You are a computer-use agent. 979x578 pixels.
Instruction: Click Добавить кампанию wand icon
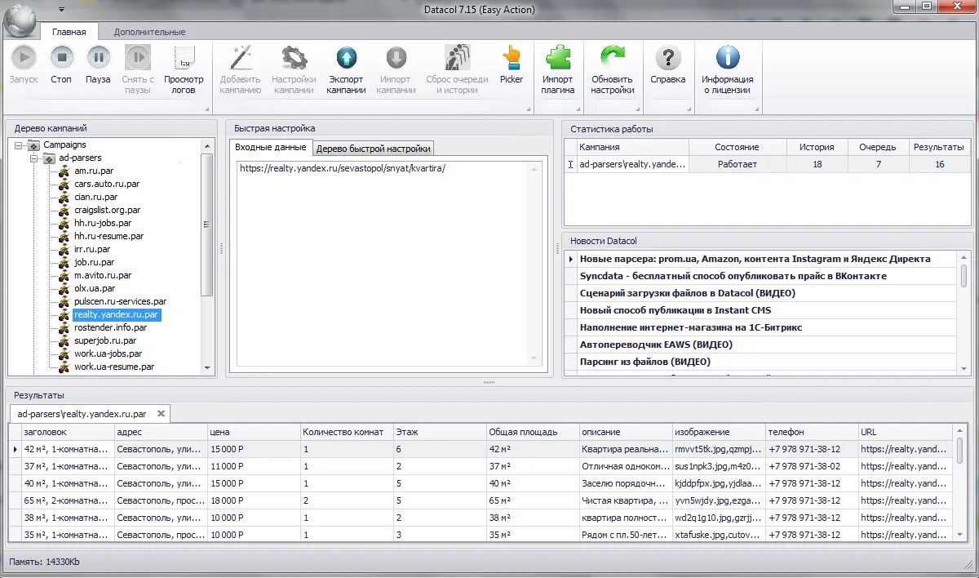pyautogui.click(x=240, y=57)
